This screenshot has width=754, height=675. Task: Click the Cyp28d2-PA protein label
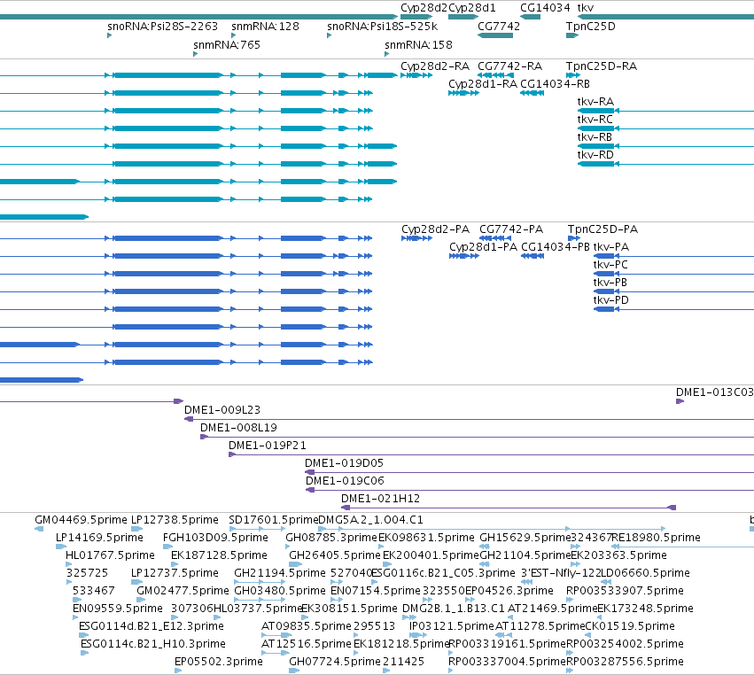435,229
